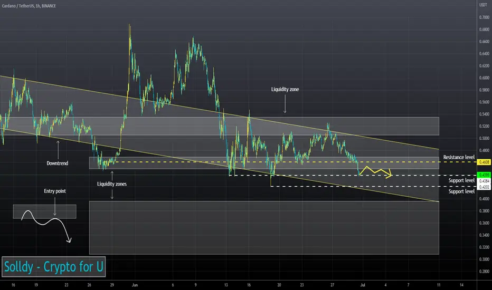The width and height of the screenshot is (492, 290).
Task: Click the 0.3600 price axis label
Action: tap(484, 223)
